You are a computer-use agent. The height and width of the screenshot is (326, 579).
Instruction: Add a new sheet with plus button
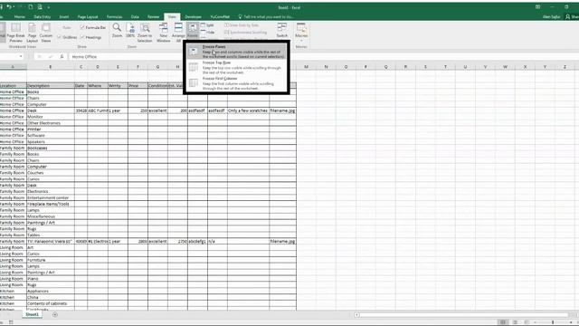(55, 314)
